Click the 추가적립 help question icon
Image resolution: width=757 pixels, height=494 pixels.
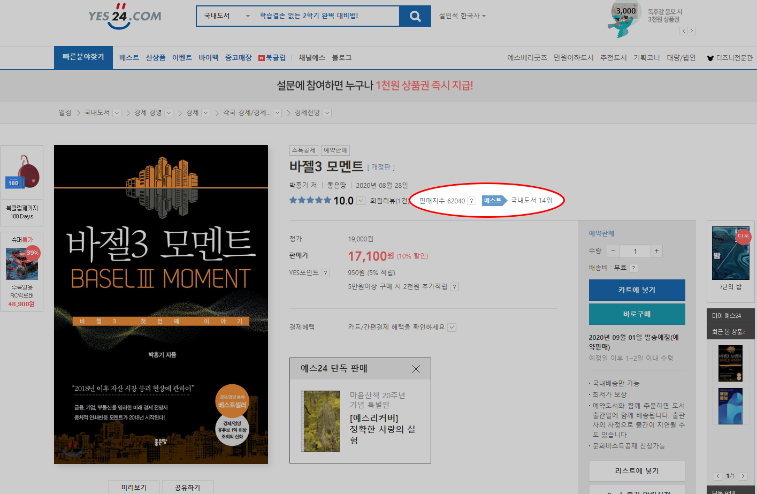pos(454,287)
